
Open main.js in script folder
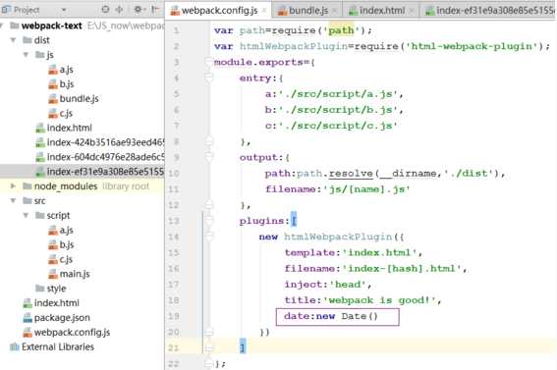tap(75, 274)
